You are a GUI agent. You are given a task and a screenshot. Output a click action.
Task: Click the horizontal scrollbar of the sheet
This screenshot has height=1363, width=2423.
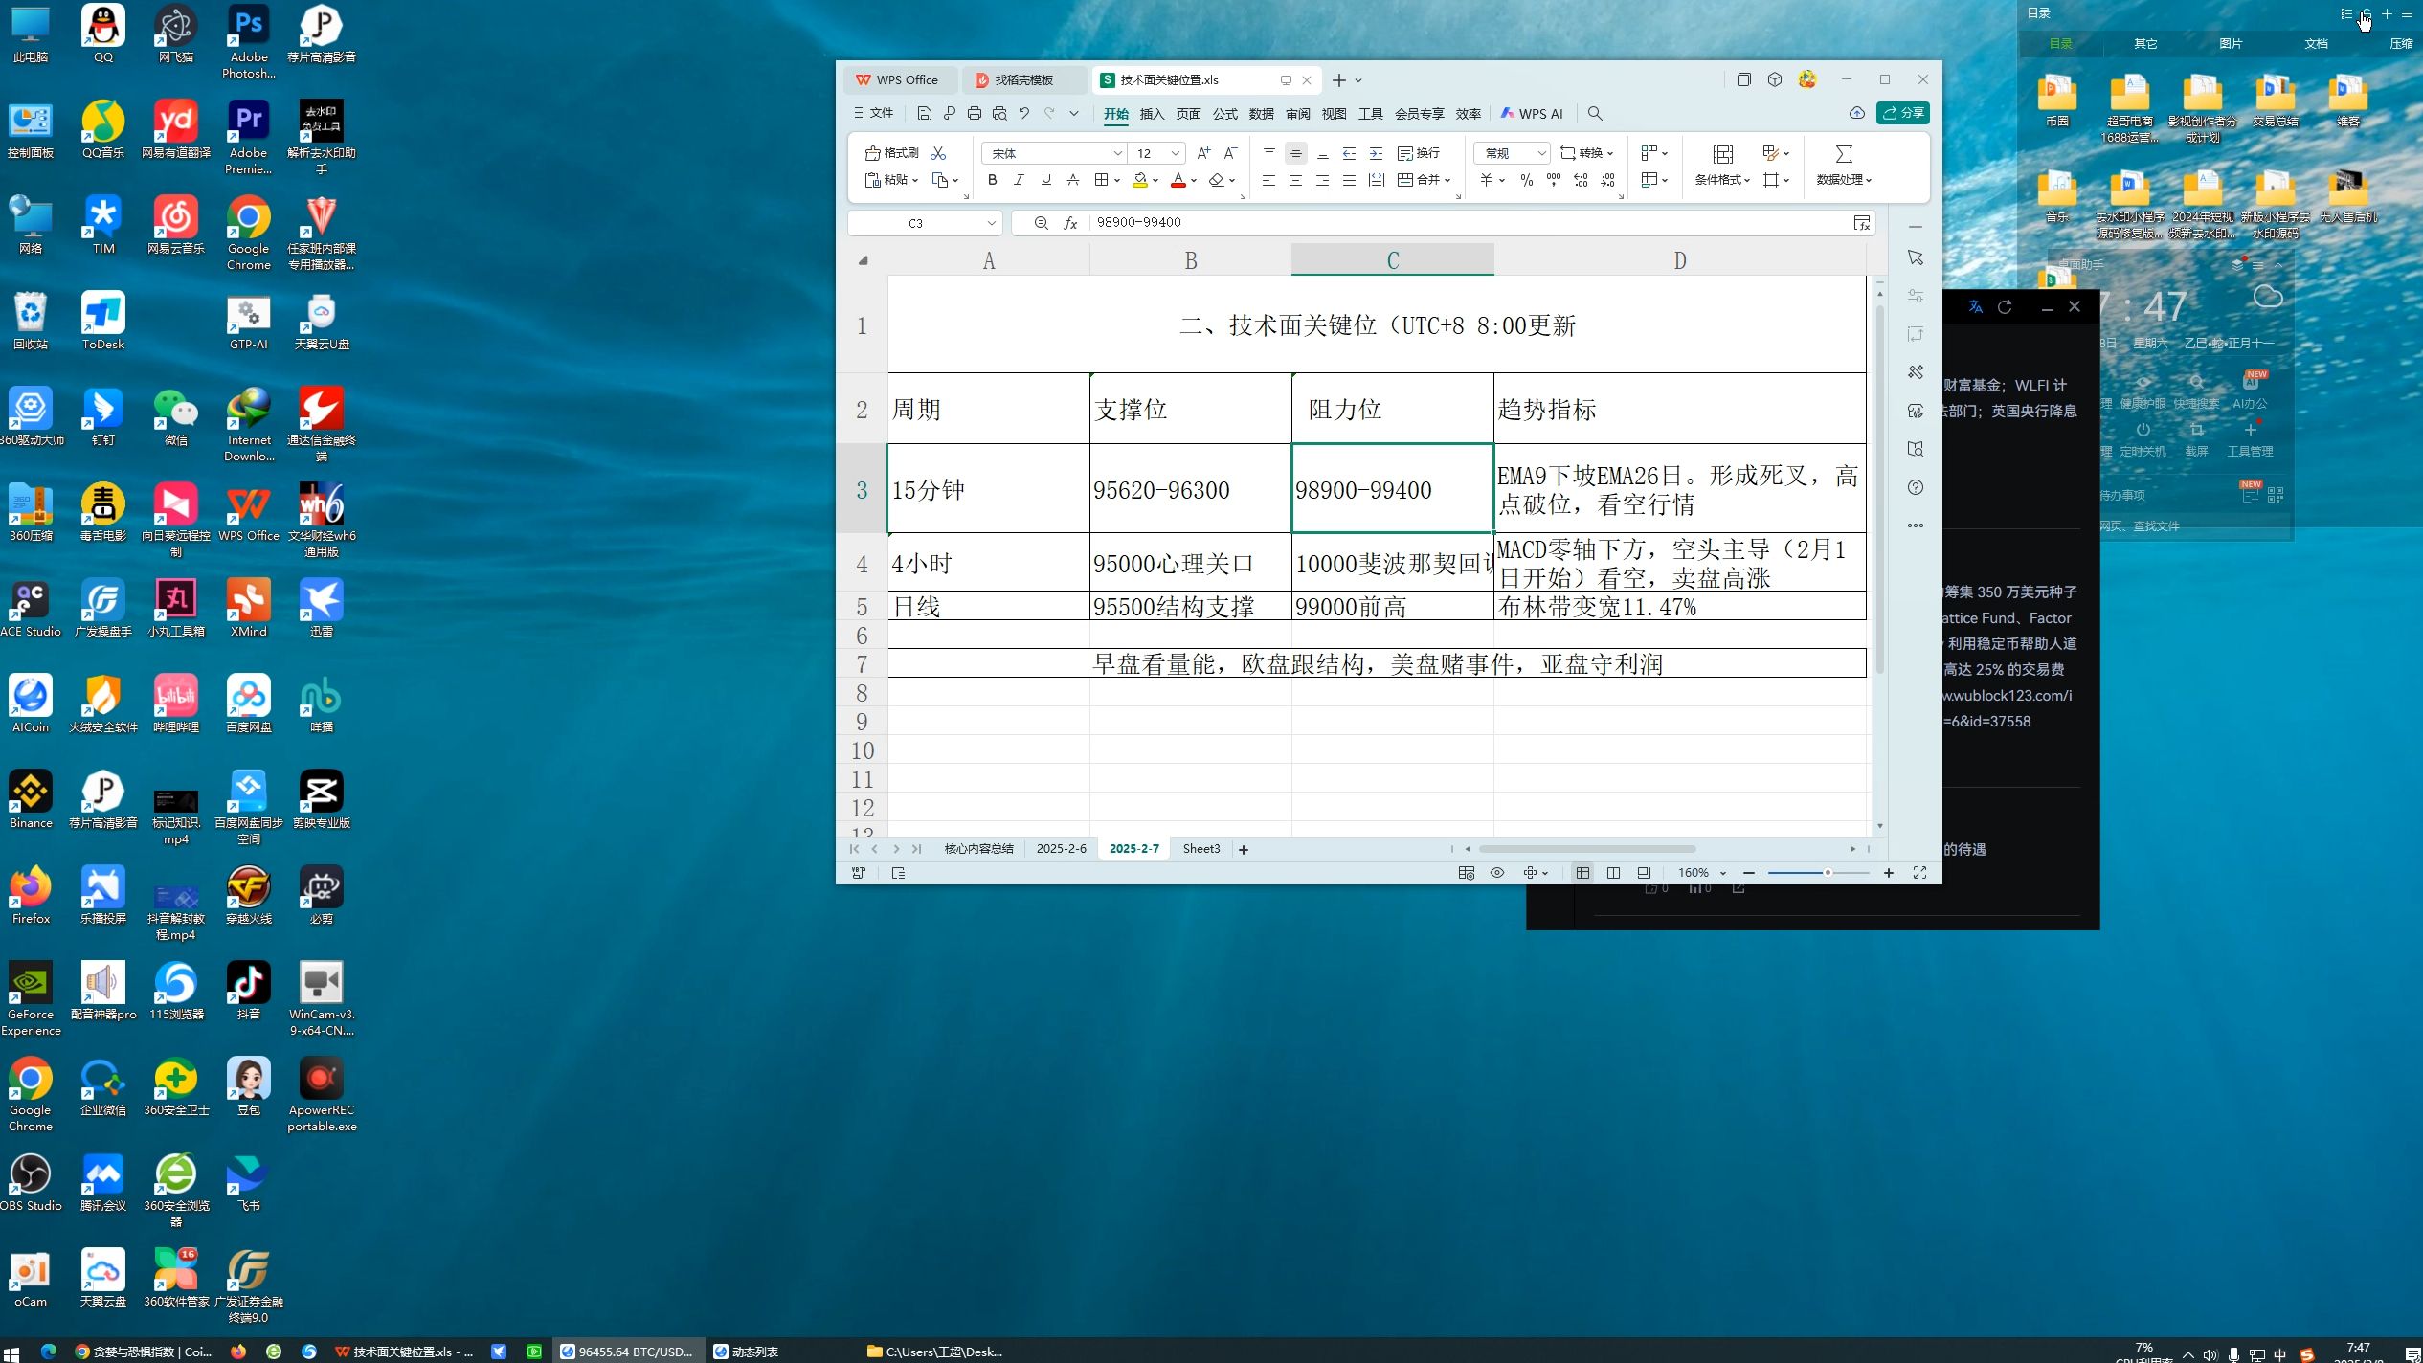1586,849
